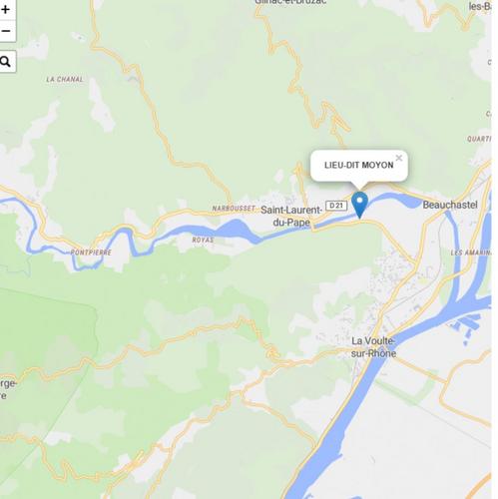498x499 pixels.
Task: Click the Quarti locality label
Action: [479, 139]
